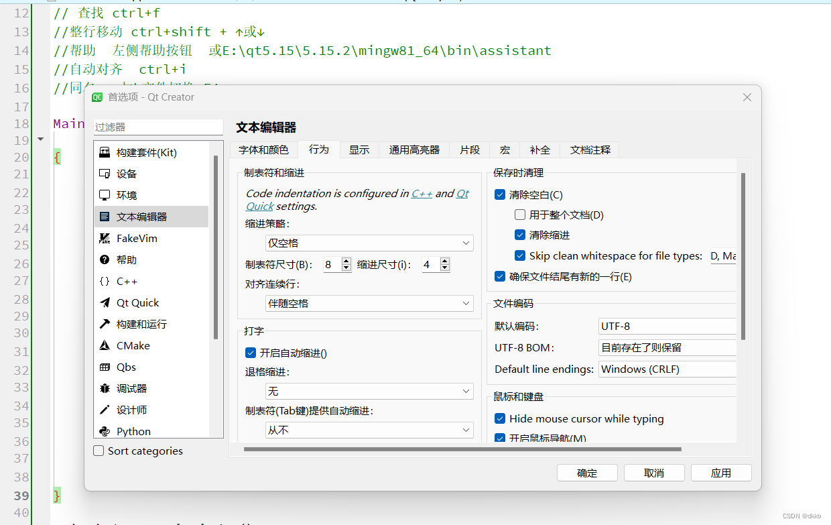Open 调试器 bug icon
831x525 pixels.
105,388
